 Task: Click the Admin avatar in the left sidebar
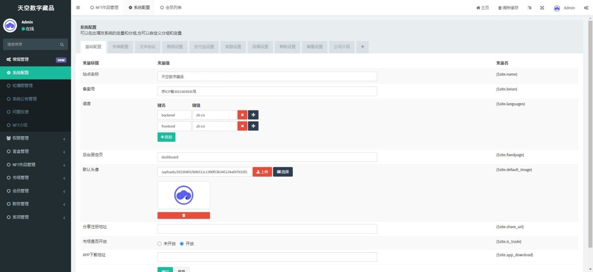10,25
